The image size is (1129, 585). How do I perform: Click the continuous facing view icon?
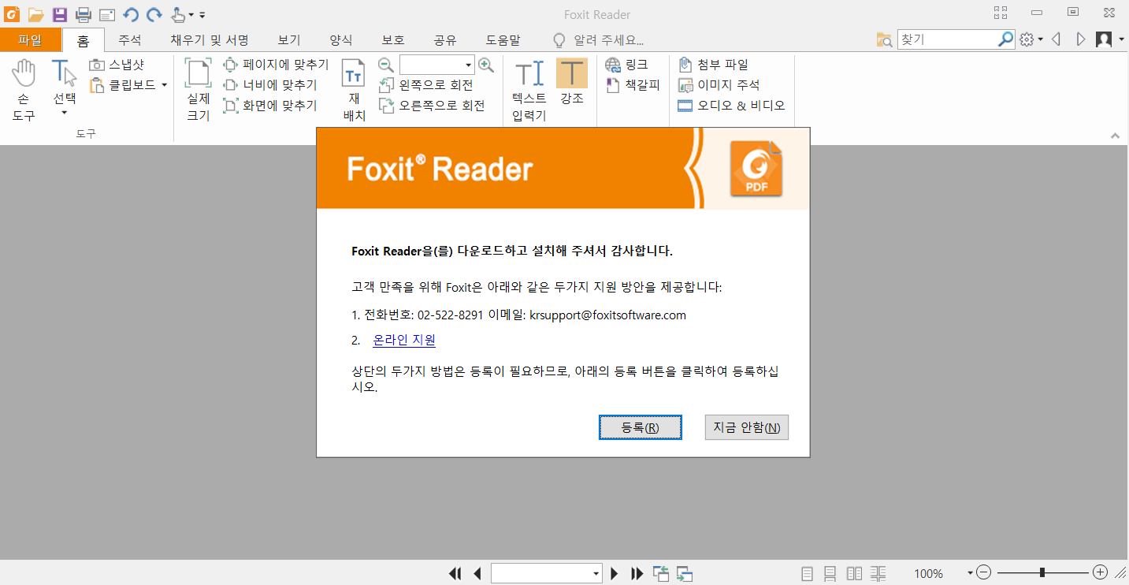pos(878,573)
